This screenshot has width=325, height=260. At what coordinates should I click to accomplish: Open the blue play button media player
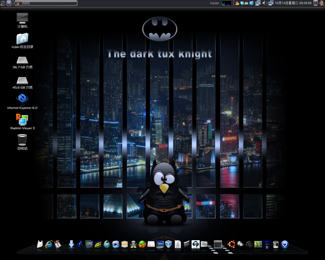pyautogui.click(x=116, y=244)
